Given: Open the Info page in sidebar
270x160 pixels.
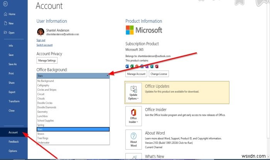Looking at the screenshot, I should pos(11,45).
